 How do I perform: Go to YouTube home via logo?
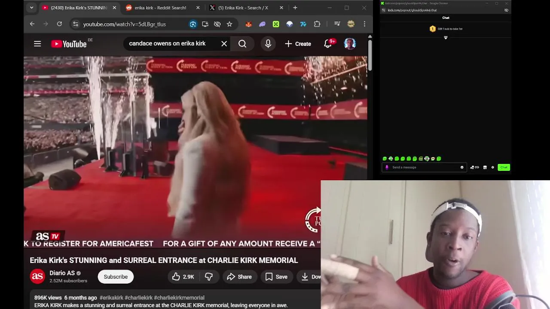point(69,44)
